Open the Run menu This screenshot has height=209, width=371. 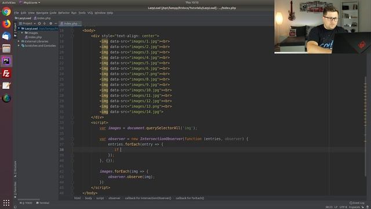pos(74,13)
